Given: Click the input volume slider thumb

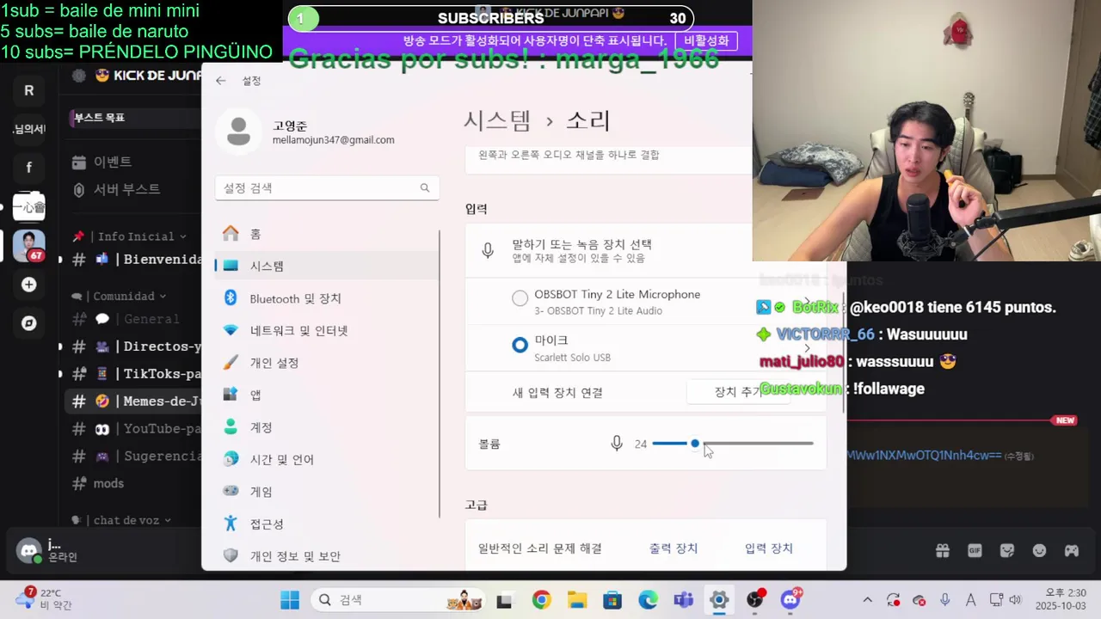Looking at the screenshot, I should pyautogui.click(x=694, y=444).
